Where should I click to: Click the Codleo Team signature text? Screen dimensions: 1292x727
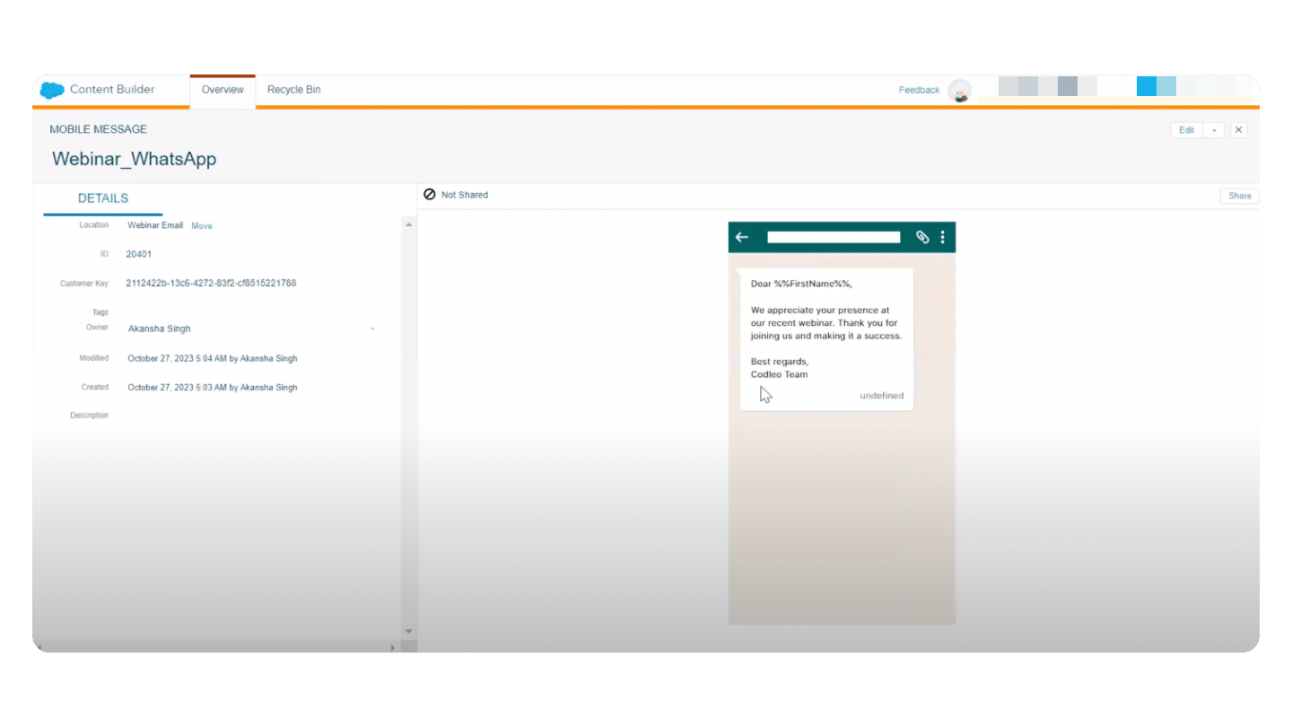[780, 374]
